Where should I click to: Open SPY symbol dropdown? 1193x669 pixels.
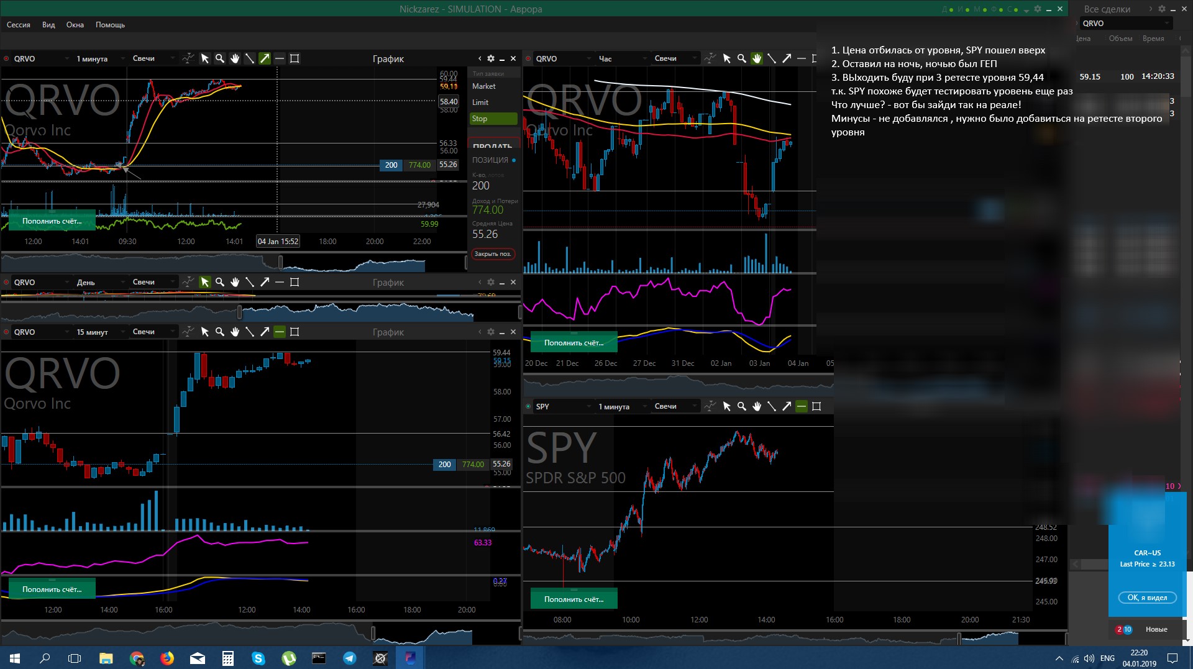(563, 406)
